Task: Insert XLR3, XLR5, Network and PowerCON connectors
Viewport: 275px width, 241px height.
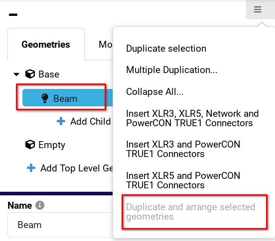Action: pos(192,118)
